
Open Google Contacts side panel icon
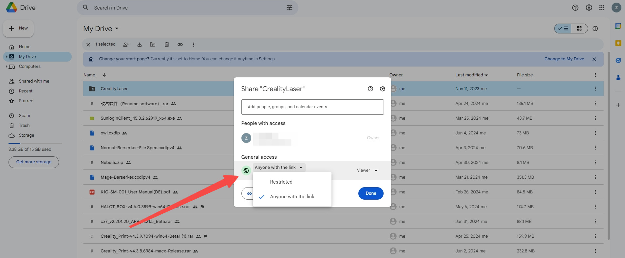click(618, 77)
